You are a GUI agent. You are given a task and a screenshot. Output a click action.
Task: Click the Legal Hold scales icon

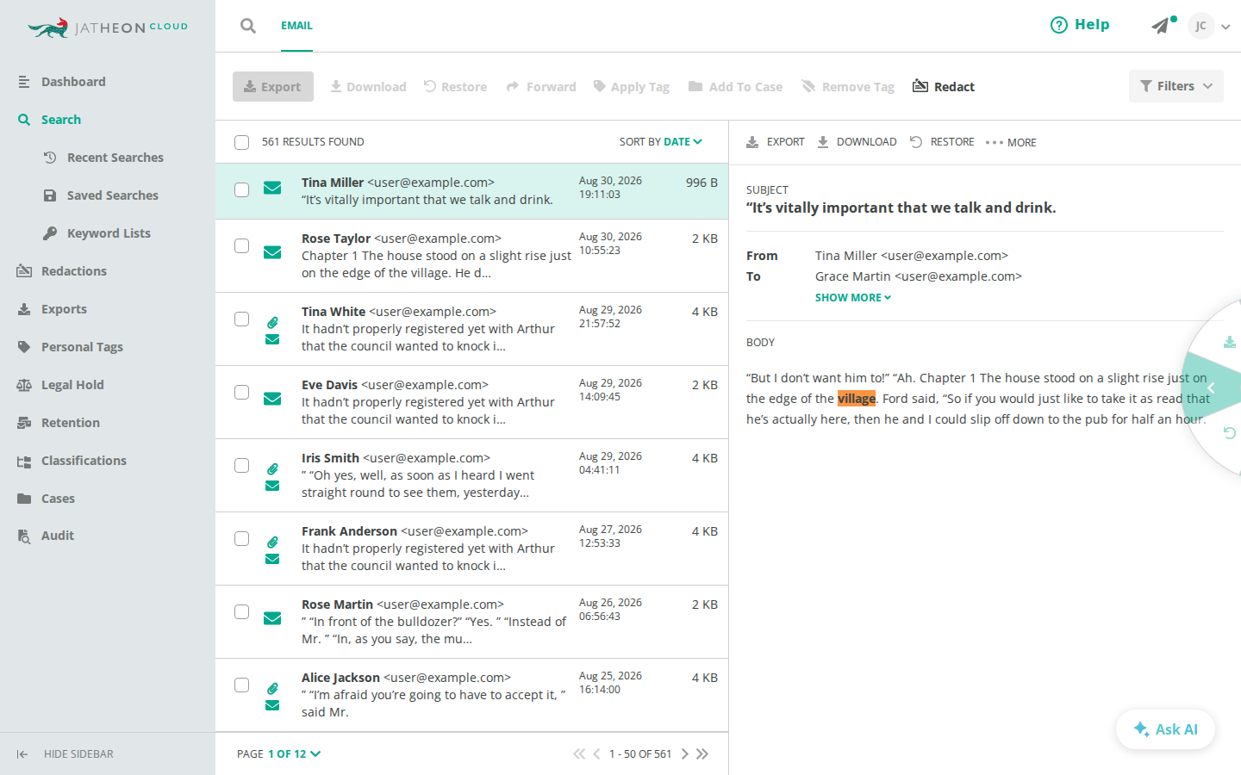point(24,385)
